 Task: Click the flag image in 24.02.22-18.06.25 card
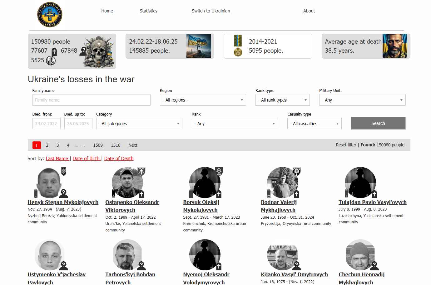coord(199,46)
